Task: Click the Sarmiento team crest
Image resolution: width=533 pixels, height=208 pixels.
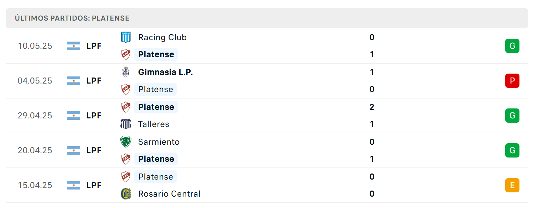Action: (126, 142)
